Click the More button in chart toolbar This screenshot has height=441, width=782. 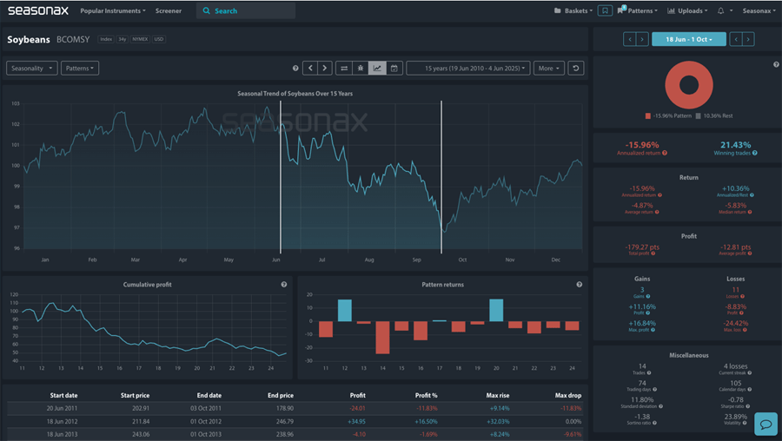548,68
